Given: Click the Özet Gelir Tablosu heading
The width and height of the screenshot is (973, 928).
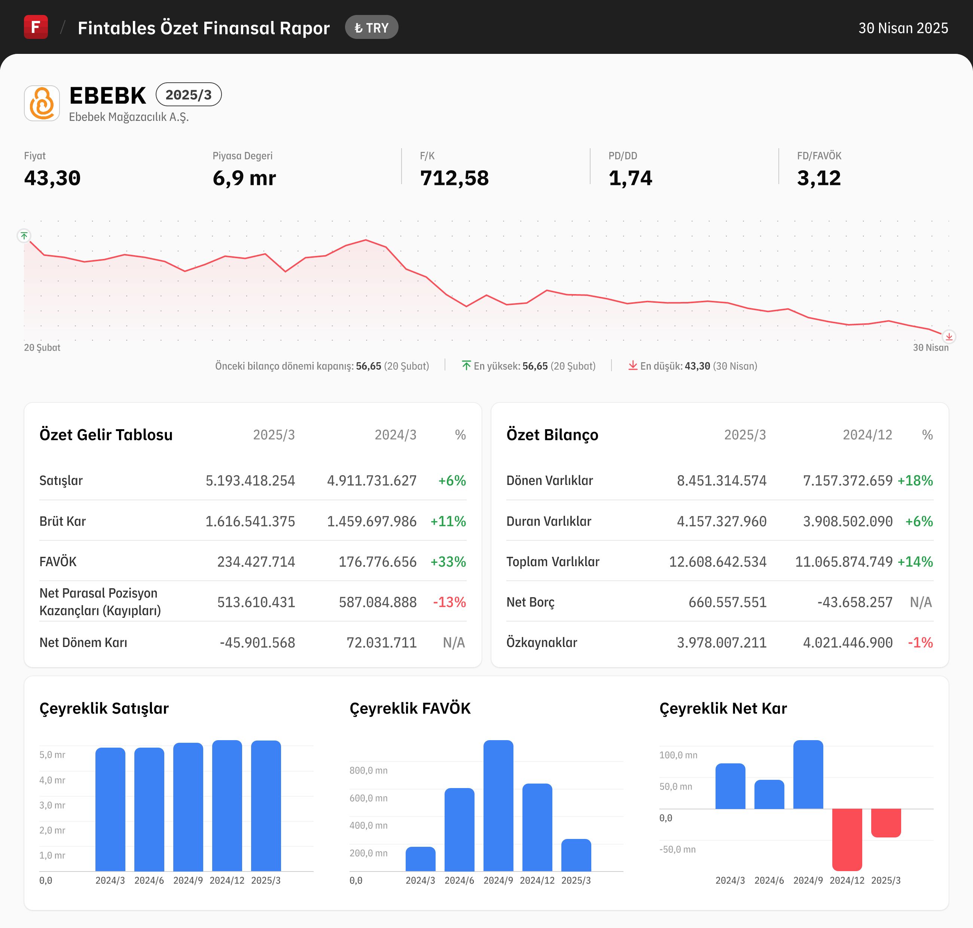Looking at the screenshot, I should pyautogui.click(x=106, y=435).
